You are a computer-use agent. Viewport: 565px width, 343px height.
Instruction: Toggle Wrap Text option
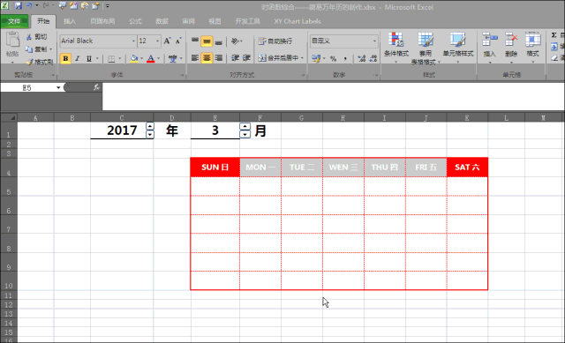[x=275, y=41]
